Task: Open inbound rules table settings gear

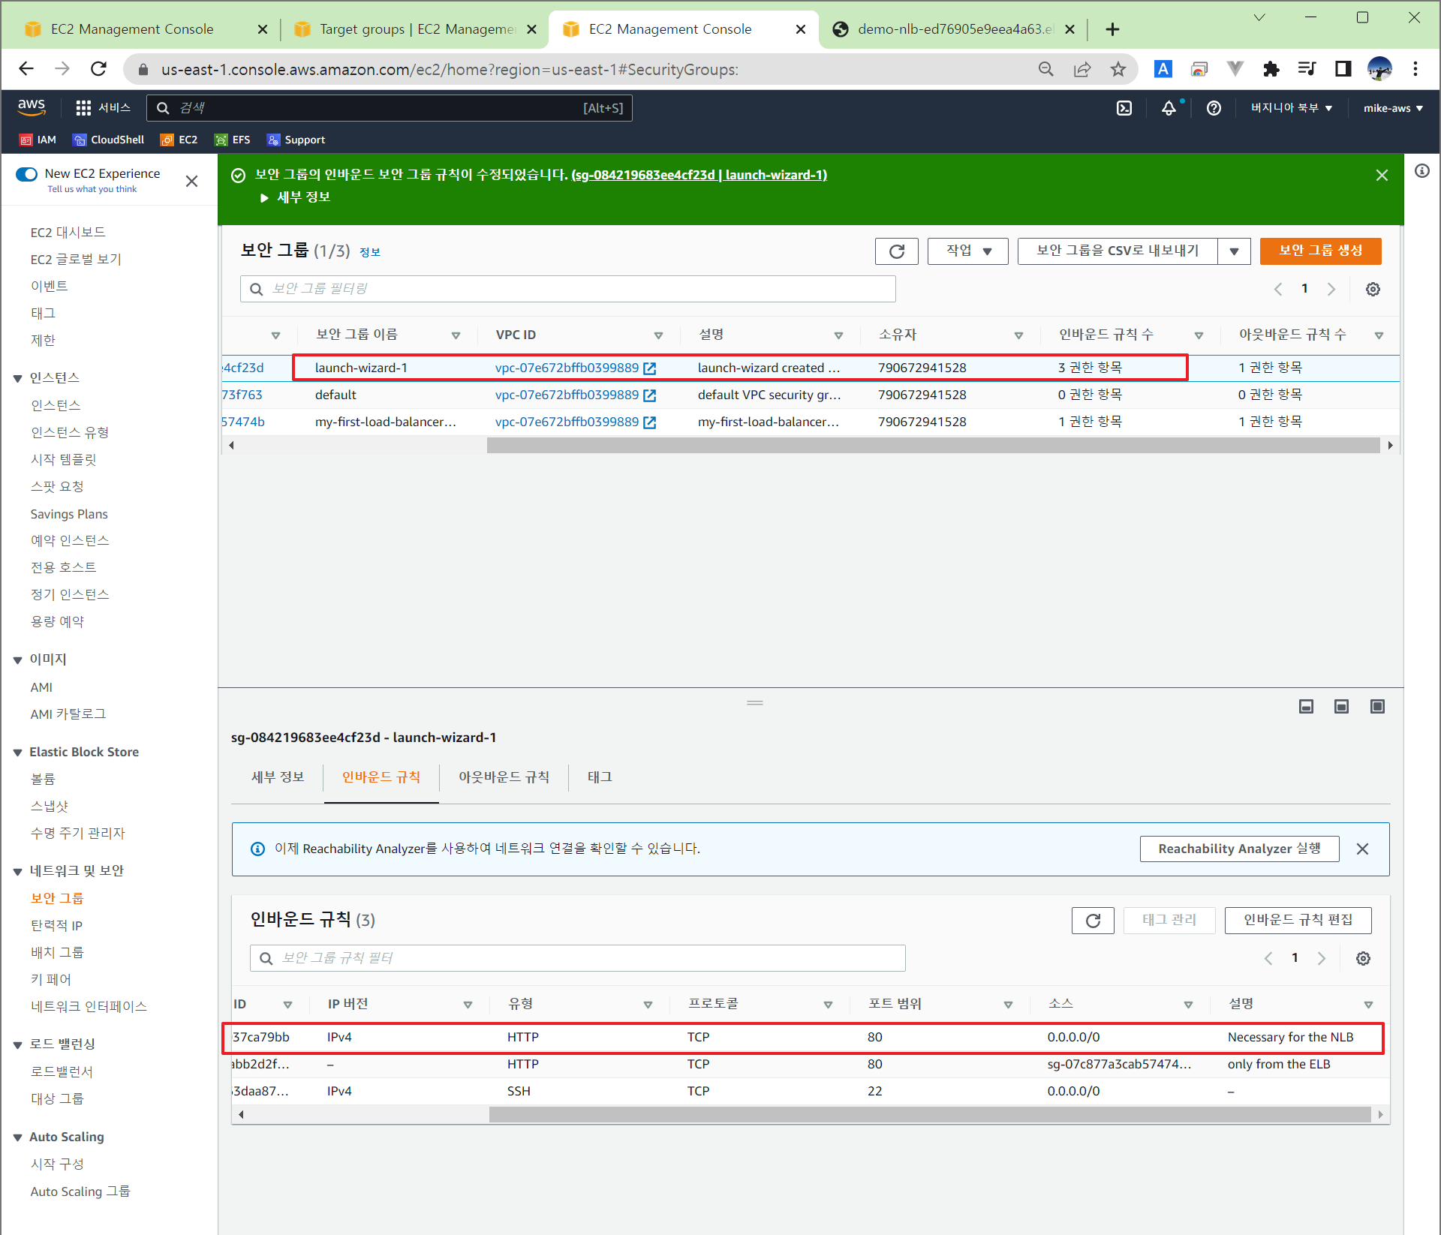Action: tap(1363, 958)
